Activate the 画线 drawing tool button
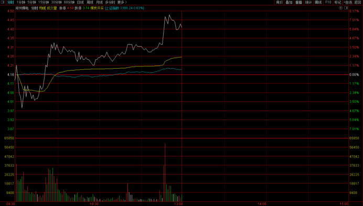 coord(318,2)
